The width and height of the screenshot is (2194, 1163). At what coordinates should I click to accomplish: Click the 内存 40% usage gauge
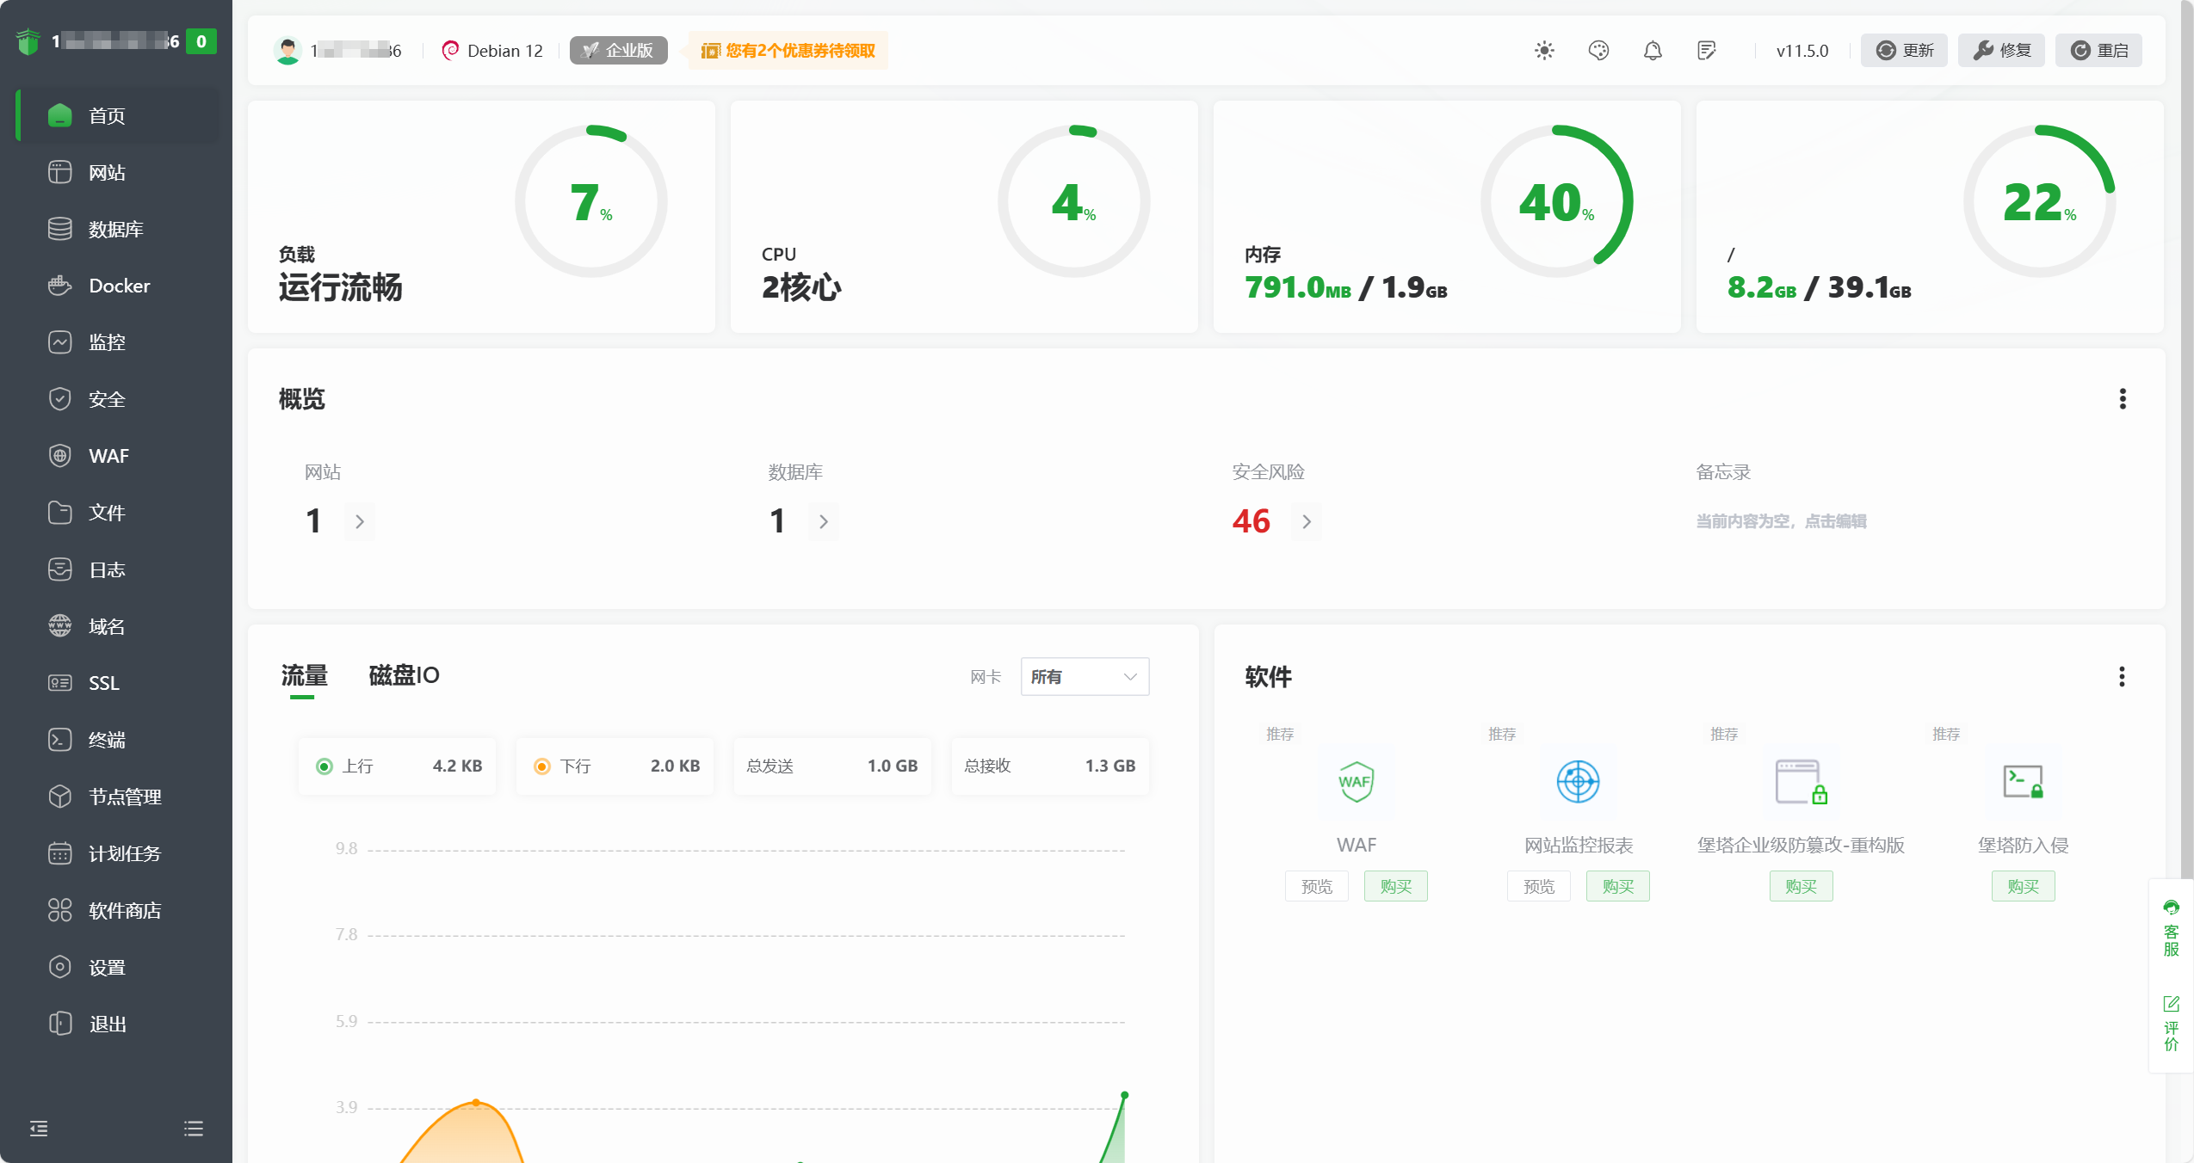1555,201
